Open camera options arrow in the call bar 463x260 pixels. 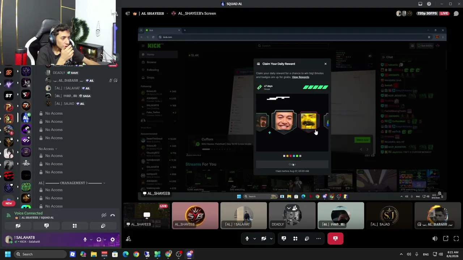point(271,238)
